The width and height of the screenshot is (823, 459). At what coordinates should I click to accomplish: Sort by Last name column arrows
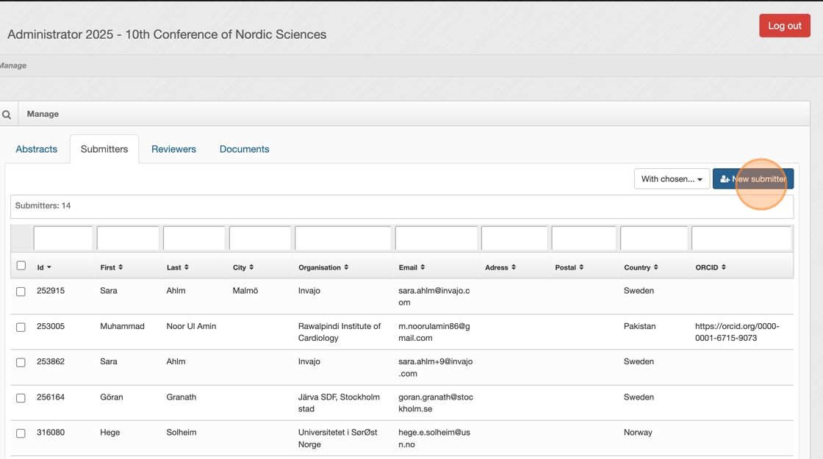tap(187, 267)
